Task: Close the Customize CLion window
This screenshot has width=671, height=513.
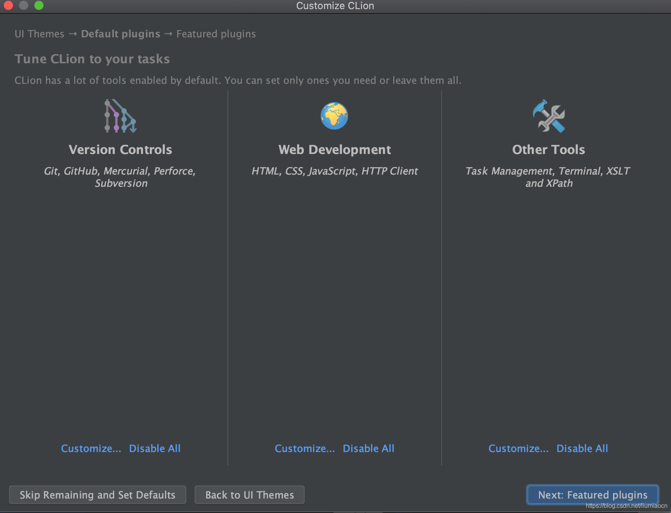Action: (x=8, y=5)
